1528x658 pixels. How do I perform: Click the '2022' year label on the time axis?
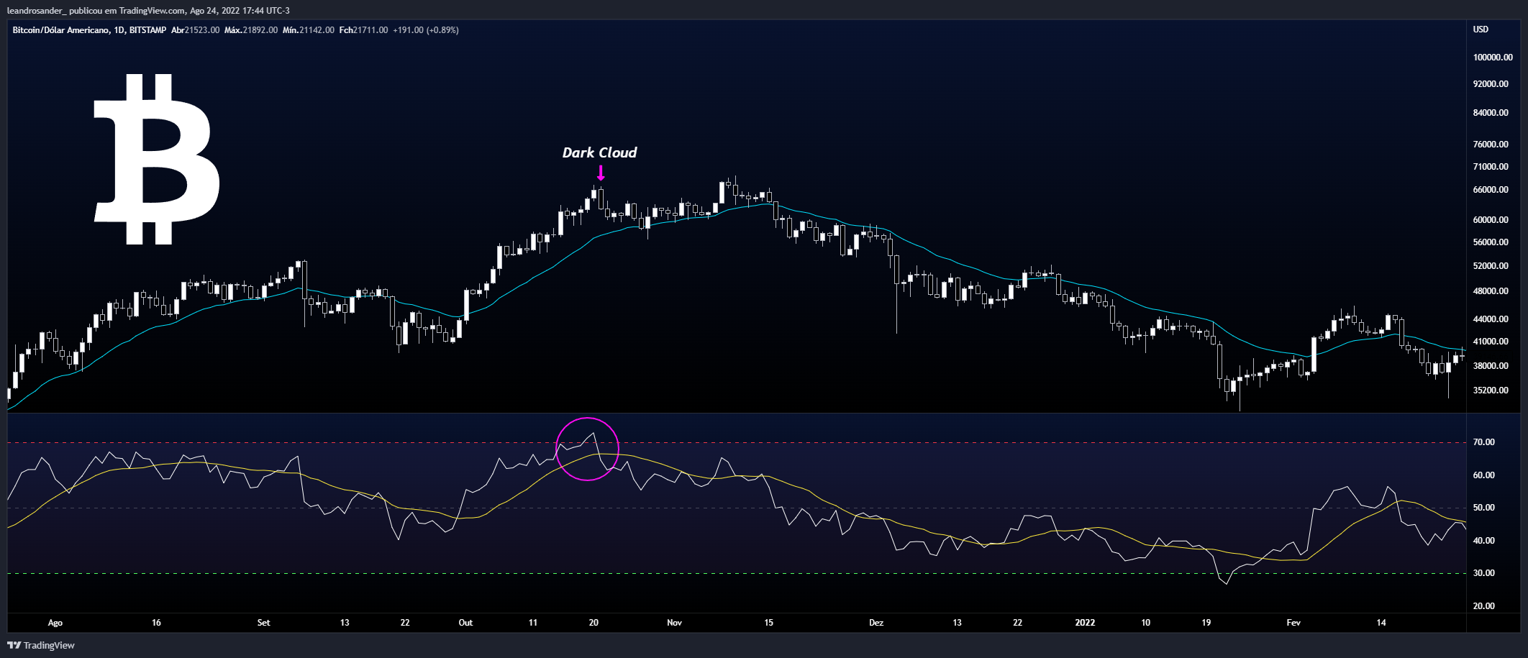click(x=1085, y=623)
